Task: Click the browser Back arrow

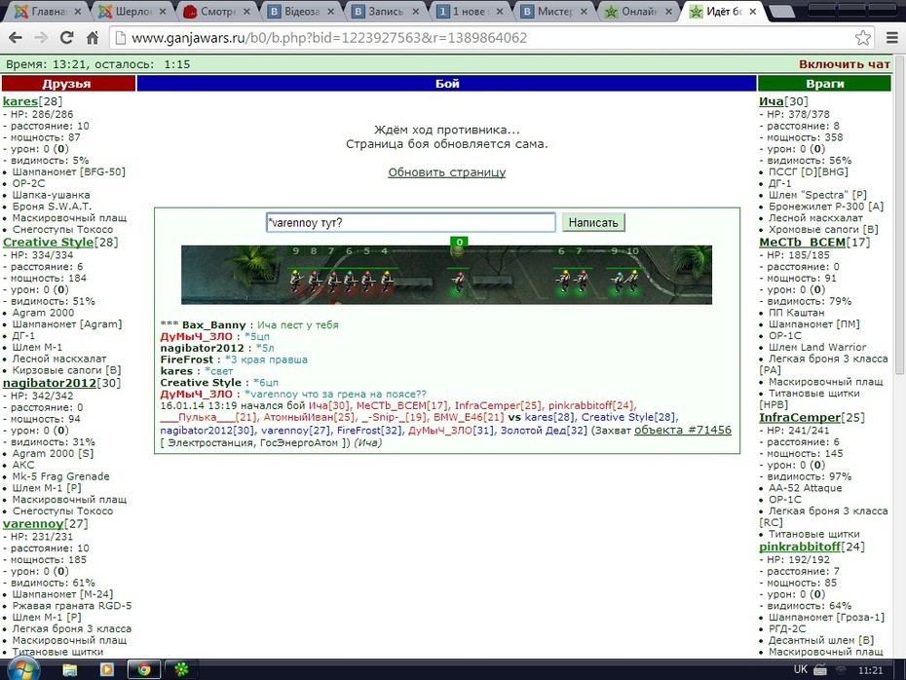Action: point(16,38)
